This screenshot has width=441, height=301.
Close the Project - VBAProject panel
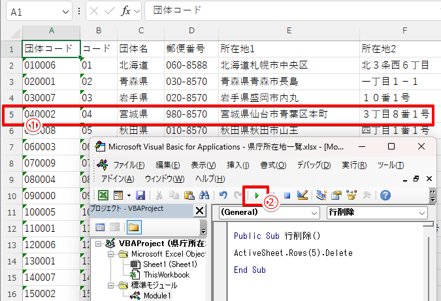tap(200, 210)
